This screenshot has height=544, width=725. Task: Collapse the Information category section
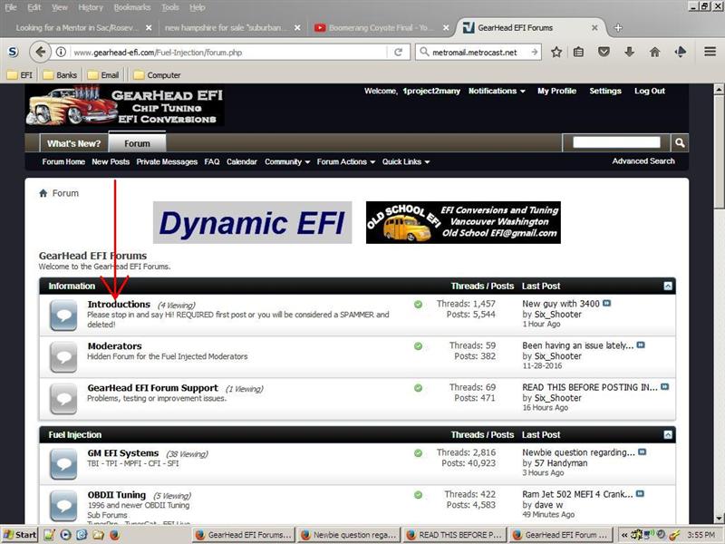[668, 286]
